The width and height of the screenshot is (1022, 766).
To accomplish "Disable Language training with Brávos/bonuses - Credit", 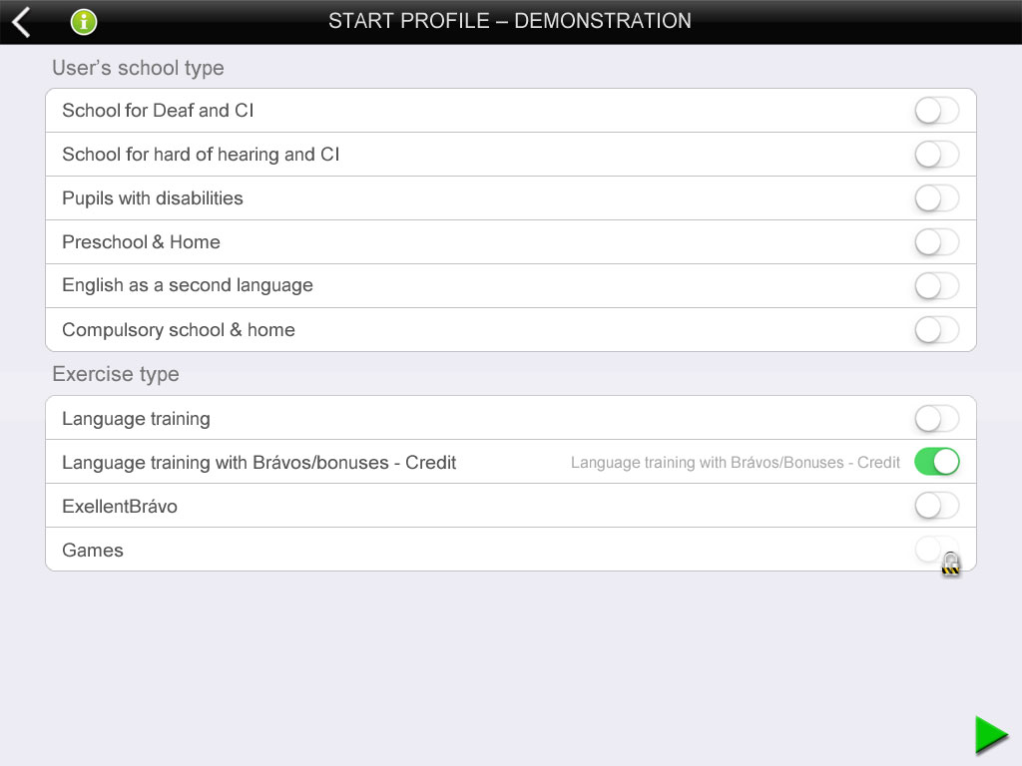I will (936, 462).
